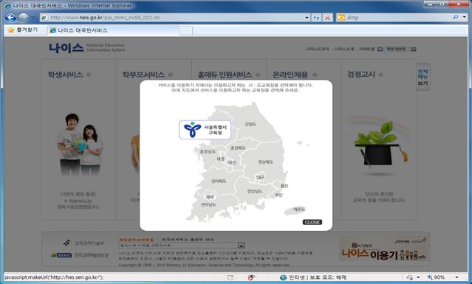Open the 홈에듀 민원서비스 menu heading
The image size is (472, 284).
click(225, 75)
